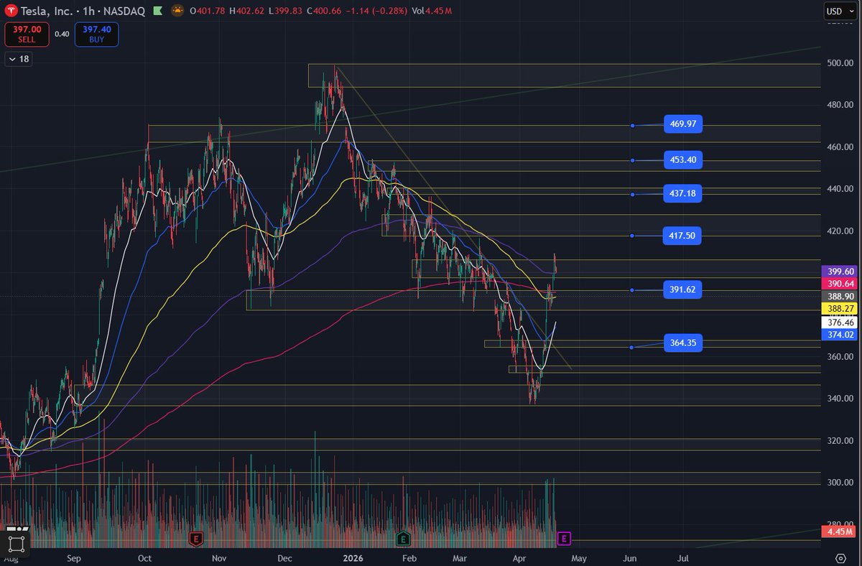Select the 391.62 price label
The height and width of the screenshot is (566, 862).
[682, 289]
